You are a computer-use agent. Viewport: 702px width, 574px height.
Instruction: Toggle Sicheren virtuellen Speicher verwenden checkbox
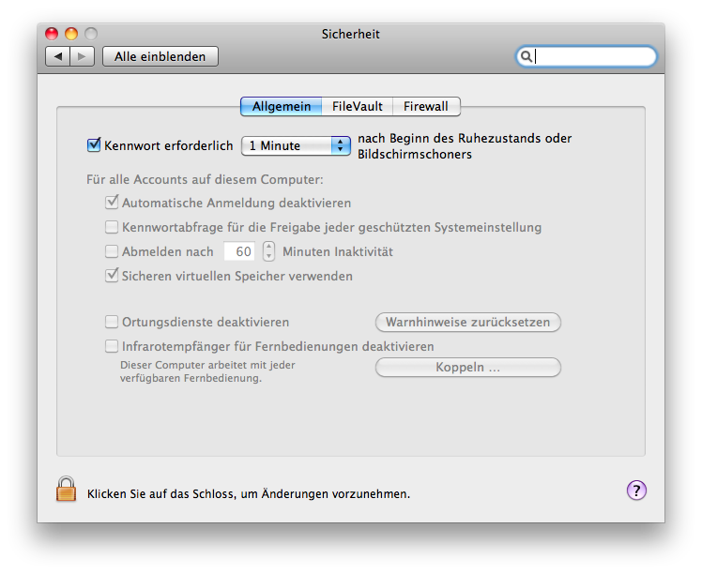coord(112,275)
